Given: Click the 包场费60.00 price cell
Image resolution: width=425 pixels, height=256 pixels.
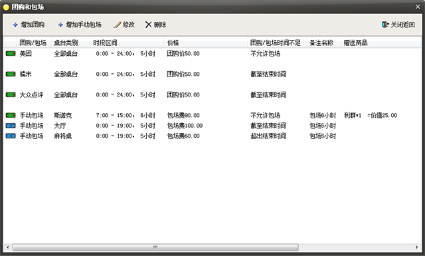Looking at the screenshot, I should [183, 136].
